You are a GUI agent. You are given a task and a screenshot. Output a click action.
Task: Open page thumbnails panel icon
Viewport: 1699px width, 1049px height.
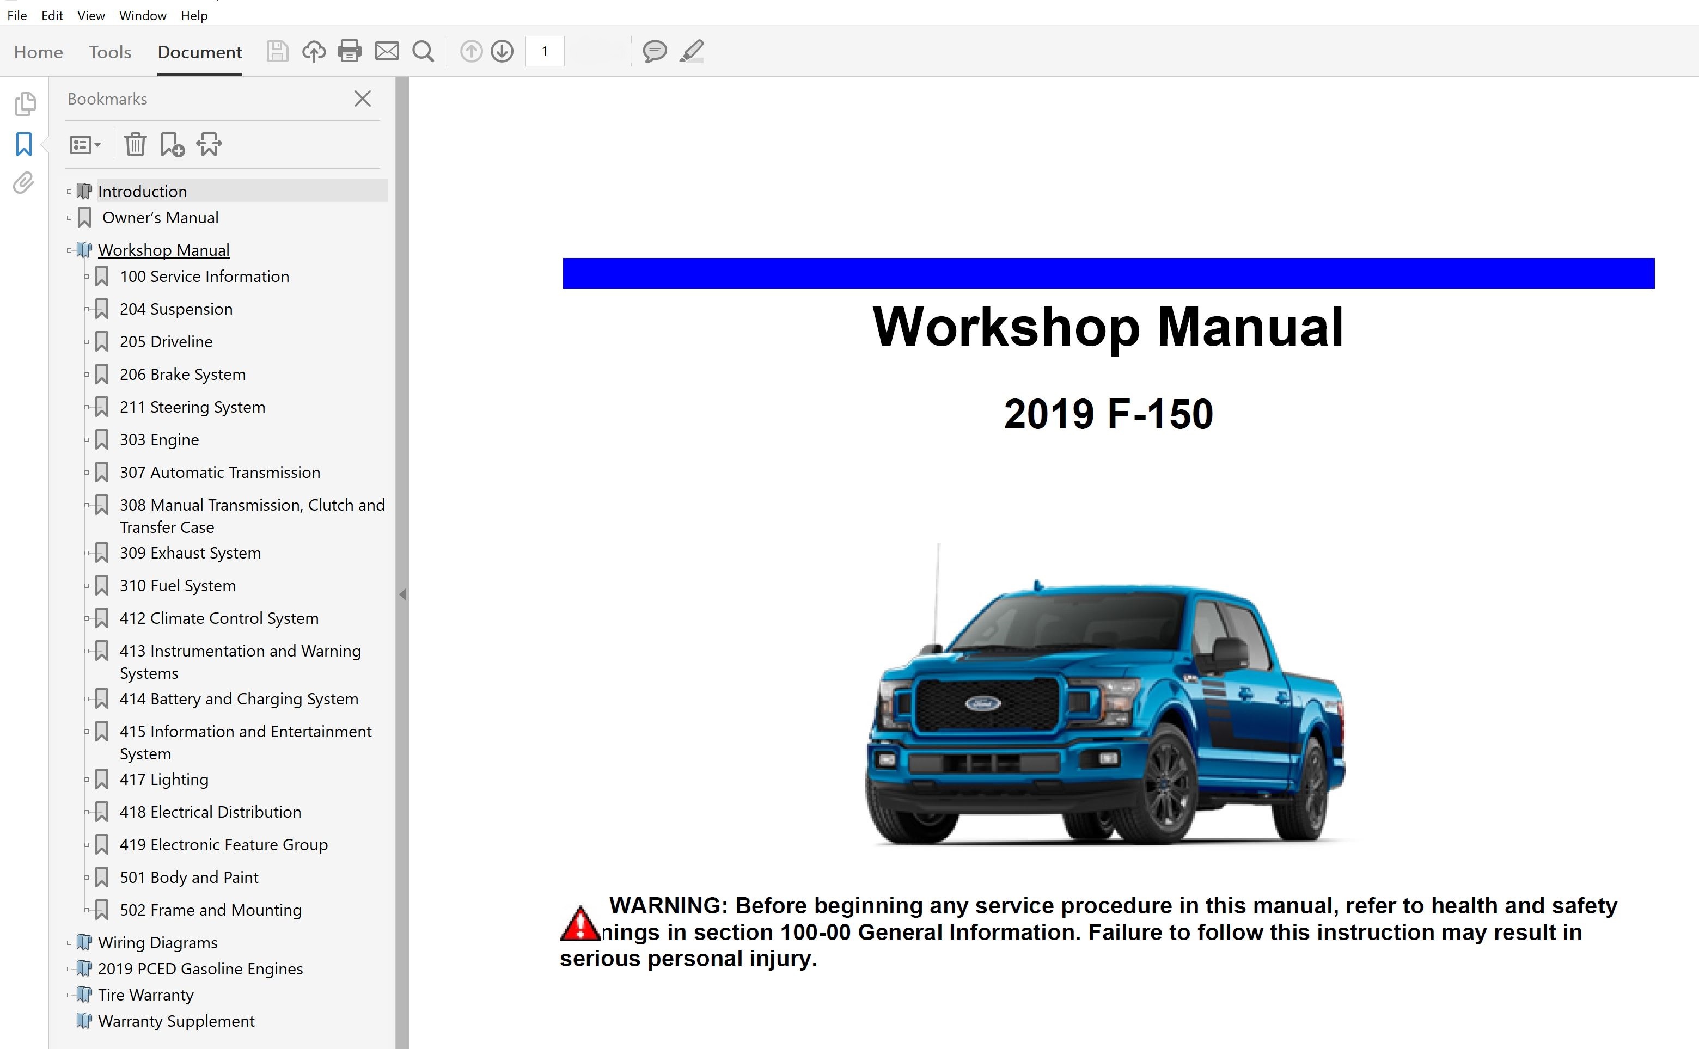pos(25,104)
